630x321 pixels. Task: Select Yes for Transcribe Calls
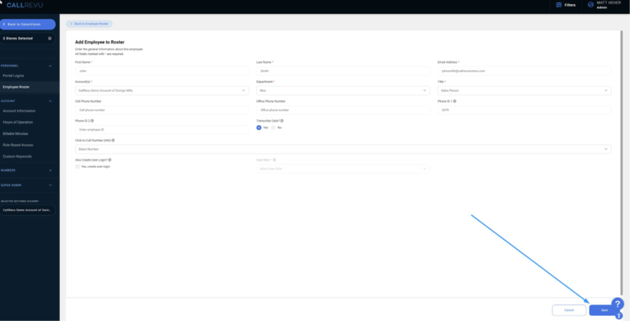tap(259, 127)
